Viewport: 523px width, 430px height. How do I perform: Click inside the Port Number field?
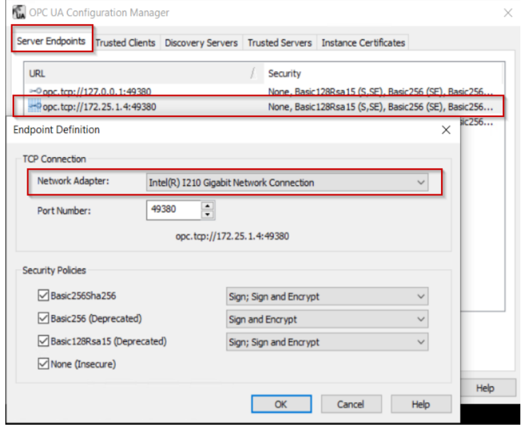click(x=173, y=210)
